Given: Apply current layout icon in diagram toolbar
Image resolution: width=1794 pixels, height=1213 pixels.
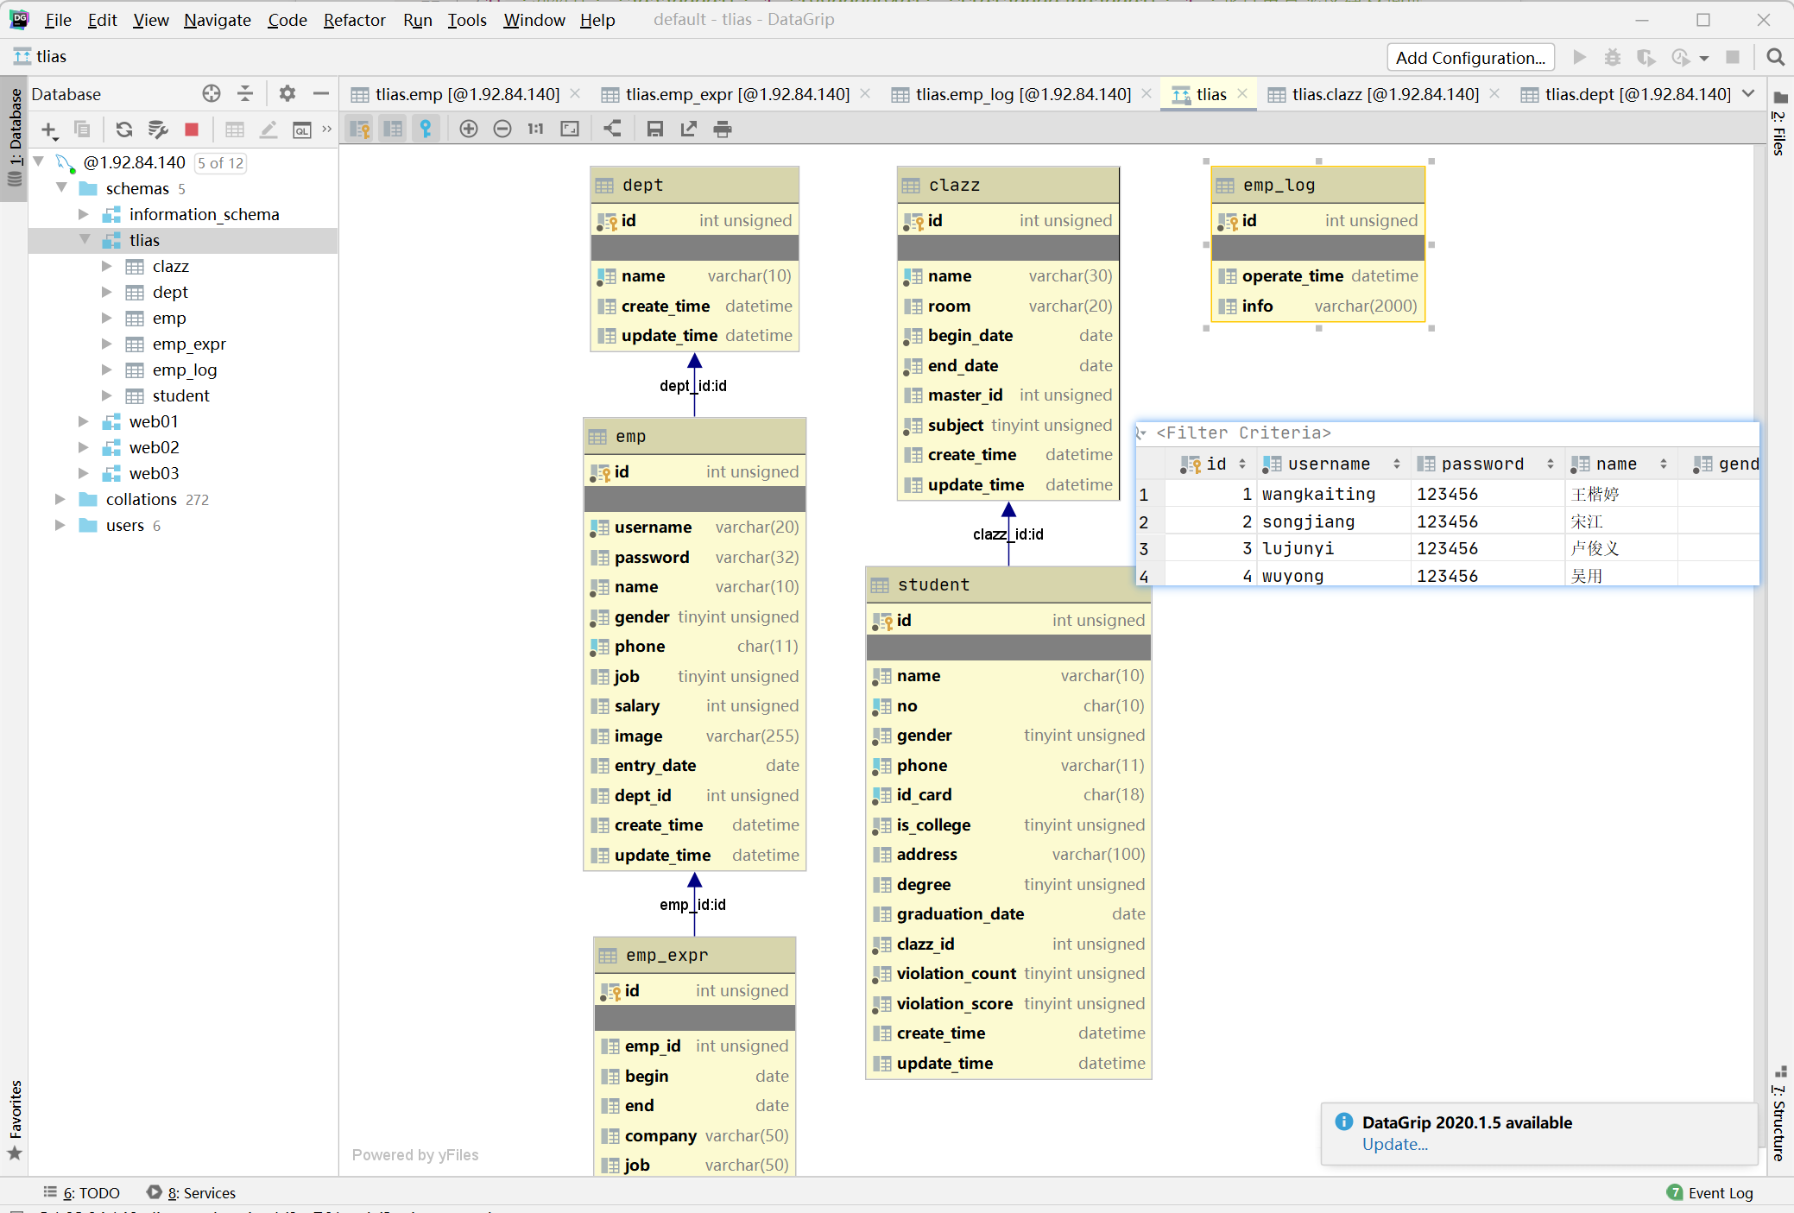Looking at the screenshot, I should coord(612,130).
